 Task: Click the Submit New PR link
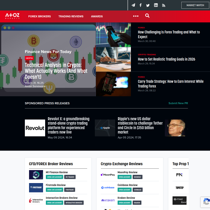[x=178, y=103]
